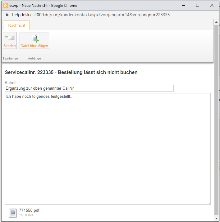Open the 771558.pdf file name link
Image resolution: width=220 pixels, height=222 pixels.
(x=29, y=210)
